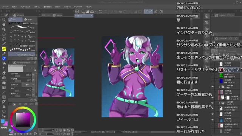Expand the first folder in the layer list
The width and height of the screenshot is (242, 136).
click(x=220, y=87)
